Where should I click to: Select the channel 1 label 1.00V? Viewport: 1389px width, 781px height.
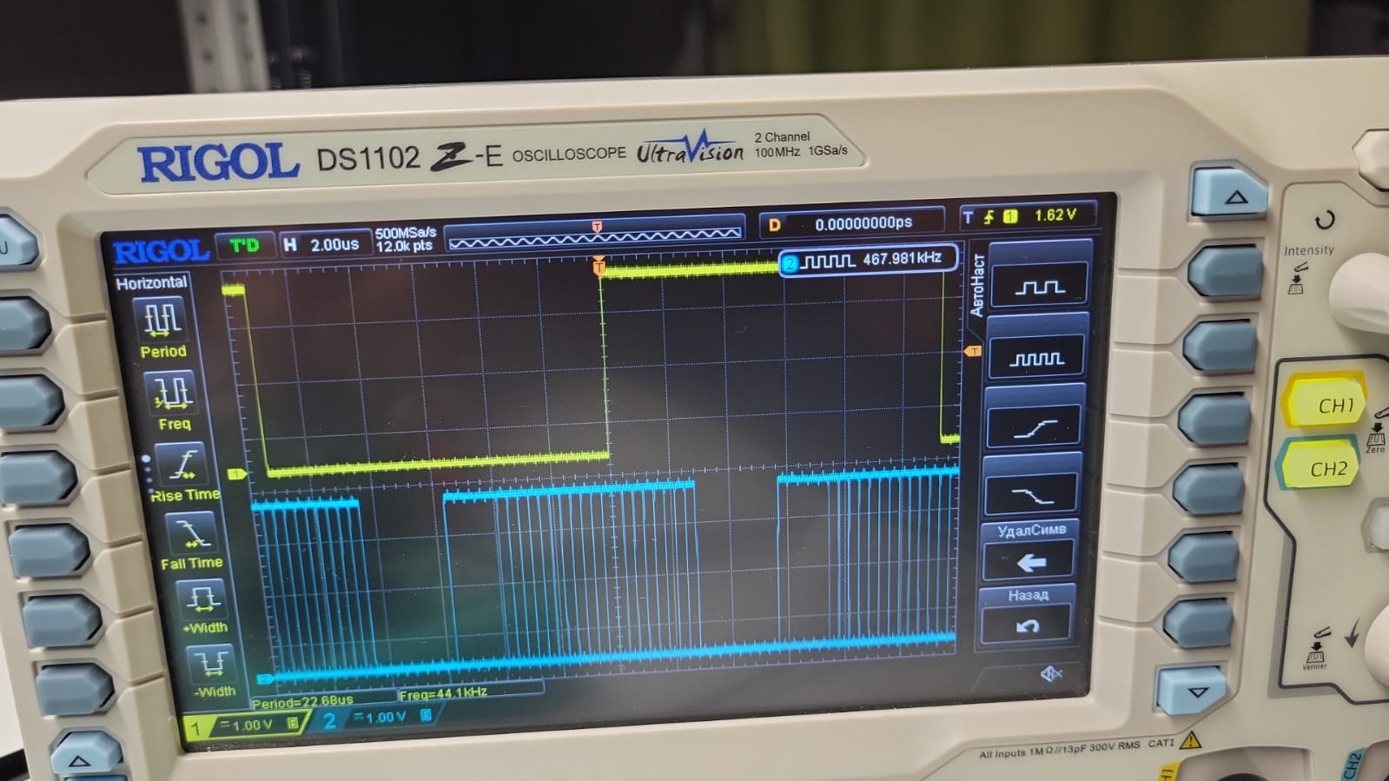point(245,725)
